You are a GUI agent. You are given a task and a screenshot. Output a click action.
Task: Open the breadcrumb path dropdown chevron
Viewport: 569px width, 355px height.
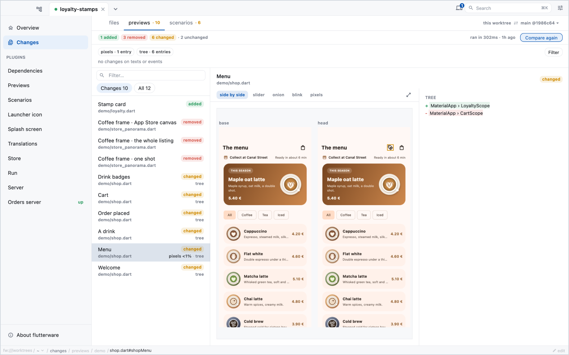(42, 351)
